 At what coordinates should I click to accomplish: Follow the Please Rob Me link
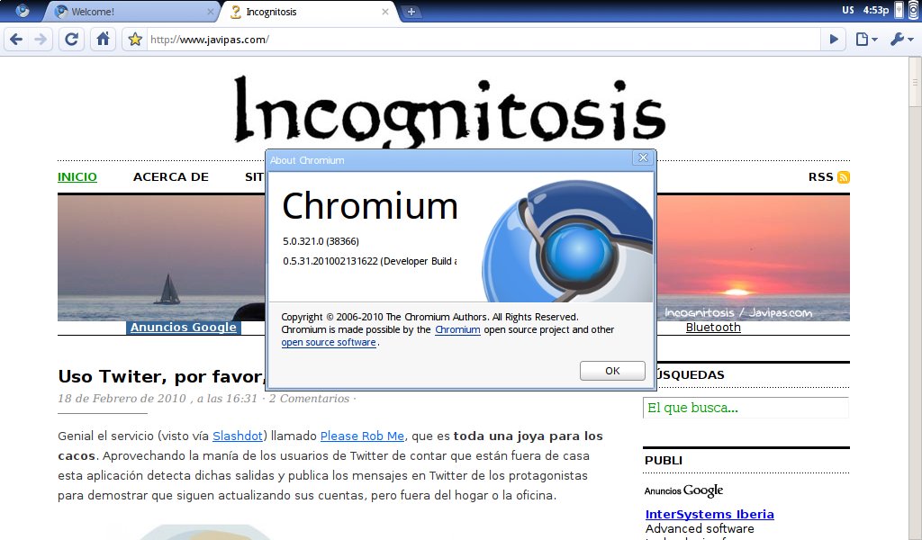pos(362,436)
